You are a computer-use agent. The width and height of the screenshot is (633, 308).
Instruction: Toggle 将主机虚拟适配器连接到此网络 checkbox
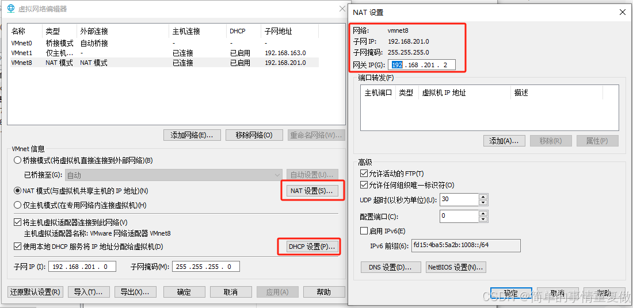[17, 222]
